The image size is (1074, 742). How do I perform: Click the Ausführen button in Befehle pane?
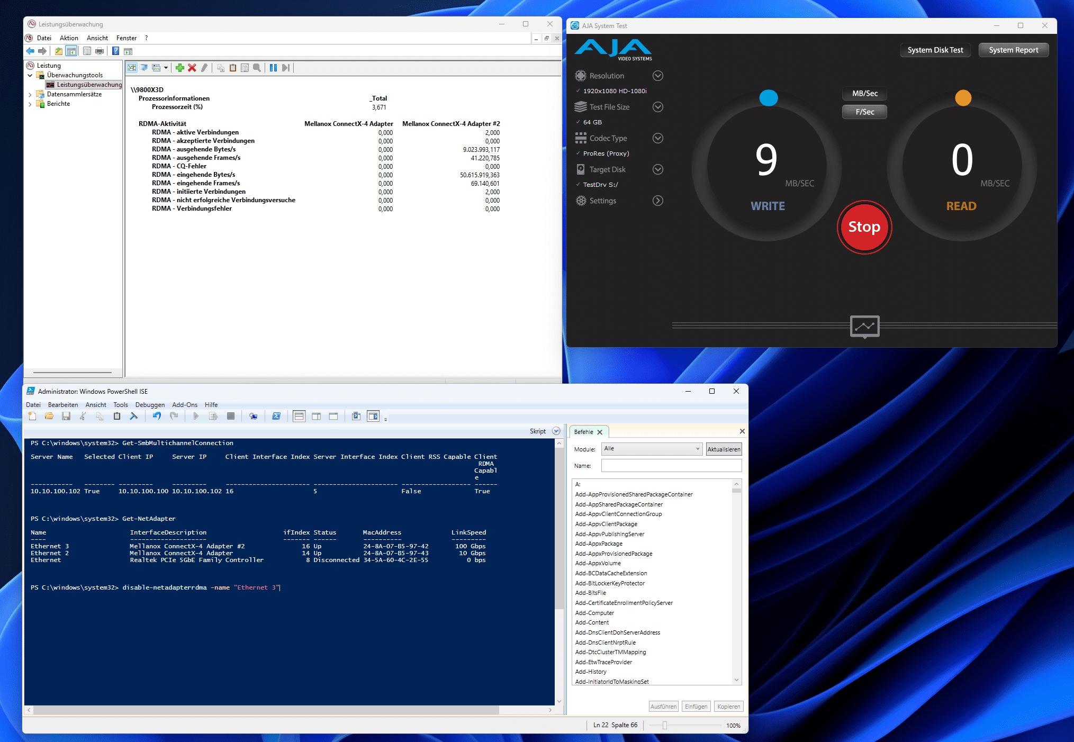click(x=663, y=707)
